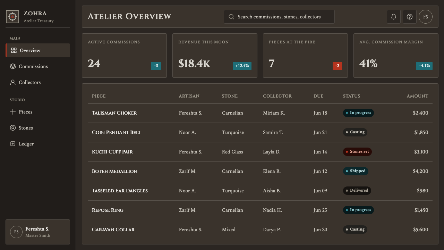This screenshot has width=444, height=250.
Task: Open the notifications bell
Action: pyautogui.click(x=394, y=17)
